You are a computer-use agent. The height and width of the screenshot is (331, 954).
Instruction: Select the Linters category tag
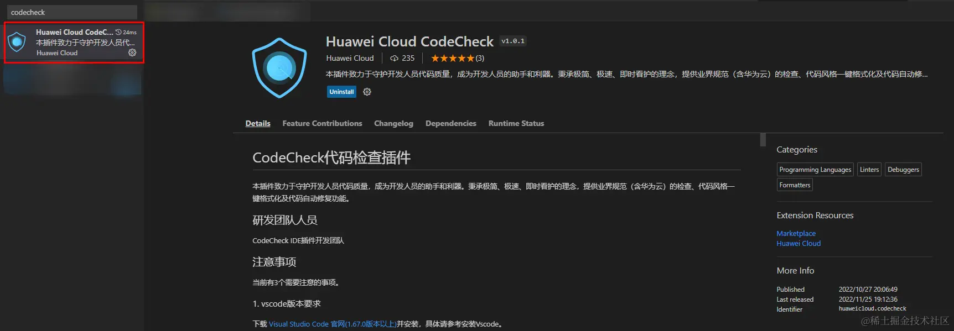pyautogui.click(x=869, y=170)
